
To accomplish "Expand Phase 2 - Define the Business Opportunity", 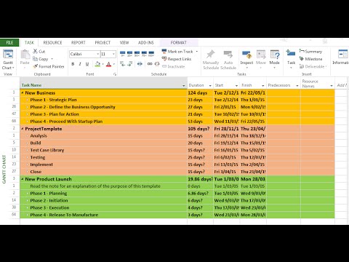I will click(x=28, y=107).
